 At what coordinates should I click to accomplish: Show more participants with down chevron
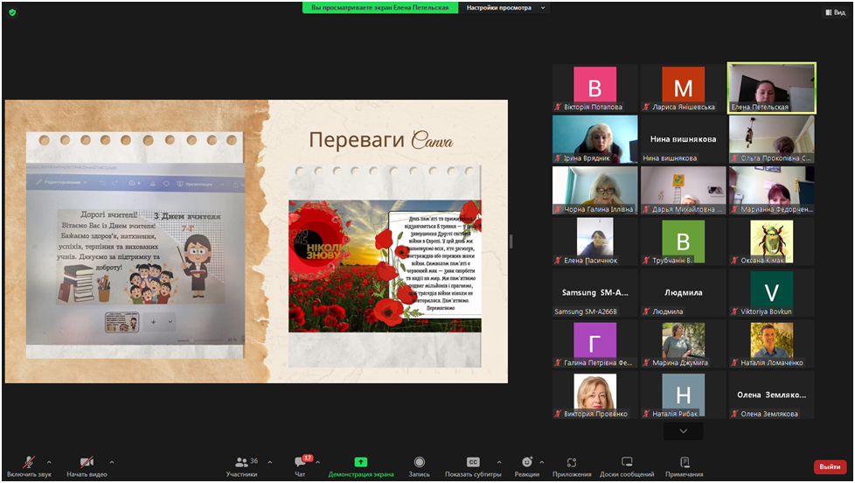point(683,431)
